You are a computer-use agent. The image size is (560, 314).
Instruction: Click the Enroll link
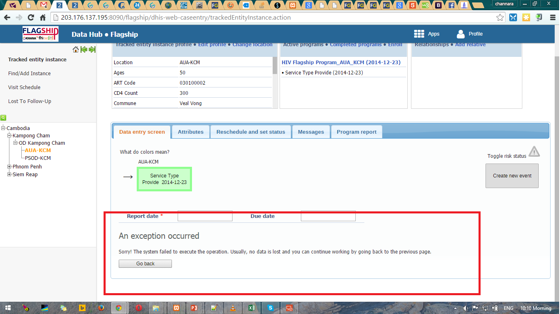tap(395, 45)
